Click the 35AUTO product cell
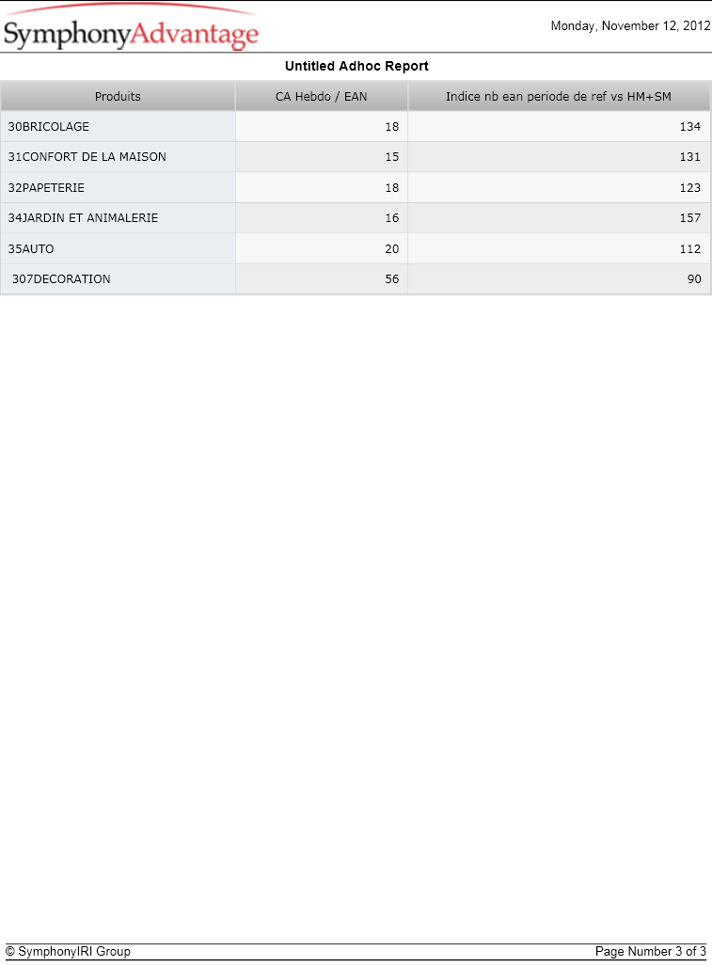This screenshot has height=966, width=712. pos(118,248)
